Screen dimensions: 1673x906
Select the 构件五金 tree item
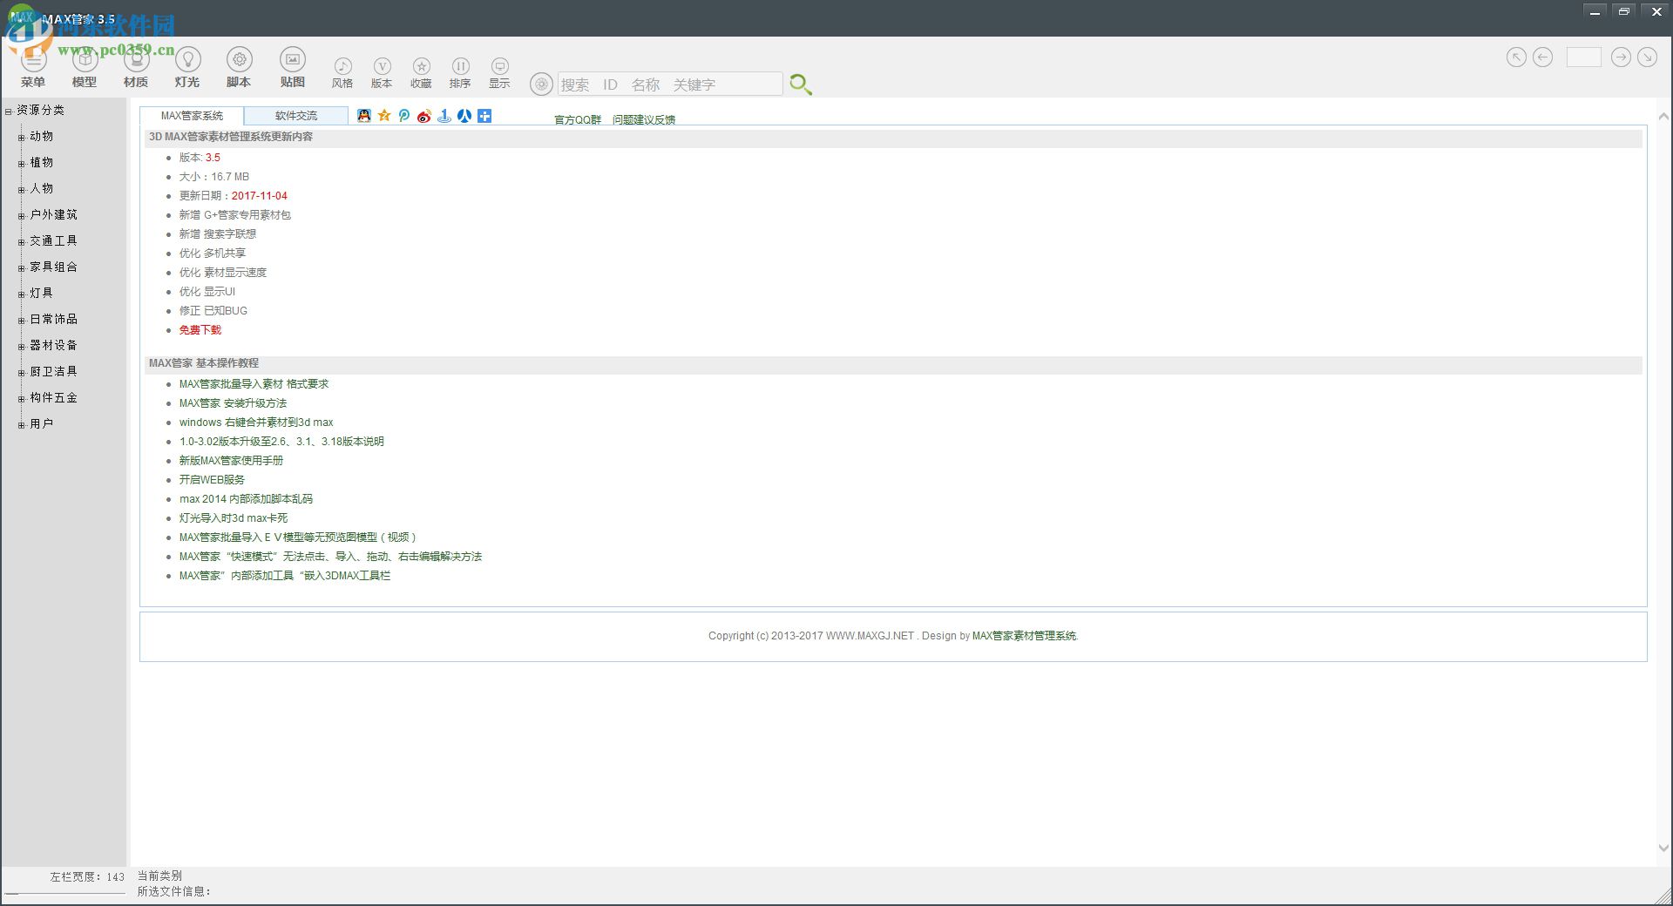click(x=53, y=397)
